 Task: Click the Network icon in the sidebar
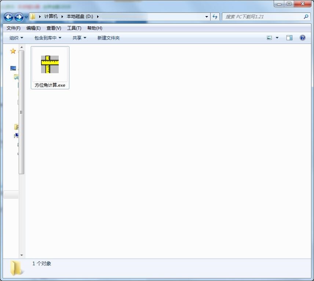tap(16, 135)
